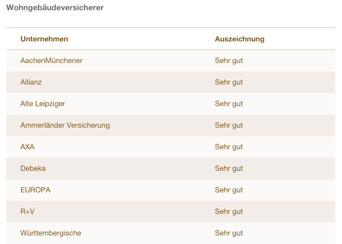Click the Sehr gut rating beside Ammerländer Versicherung

[229, 125]
